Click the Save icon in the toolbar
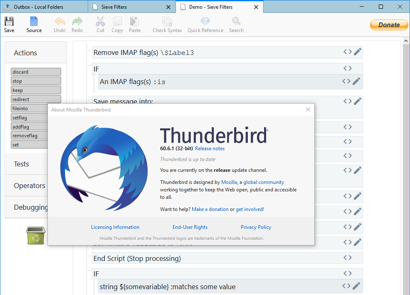This screenshot has height=295, width=410. (9, 24)
